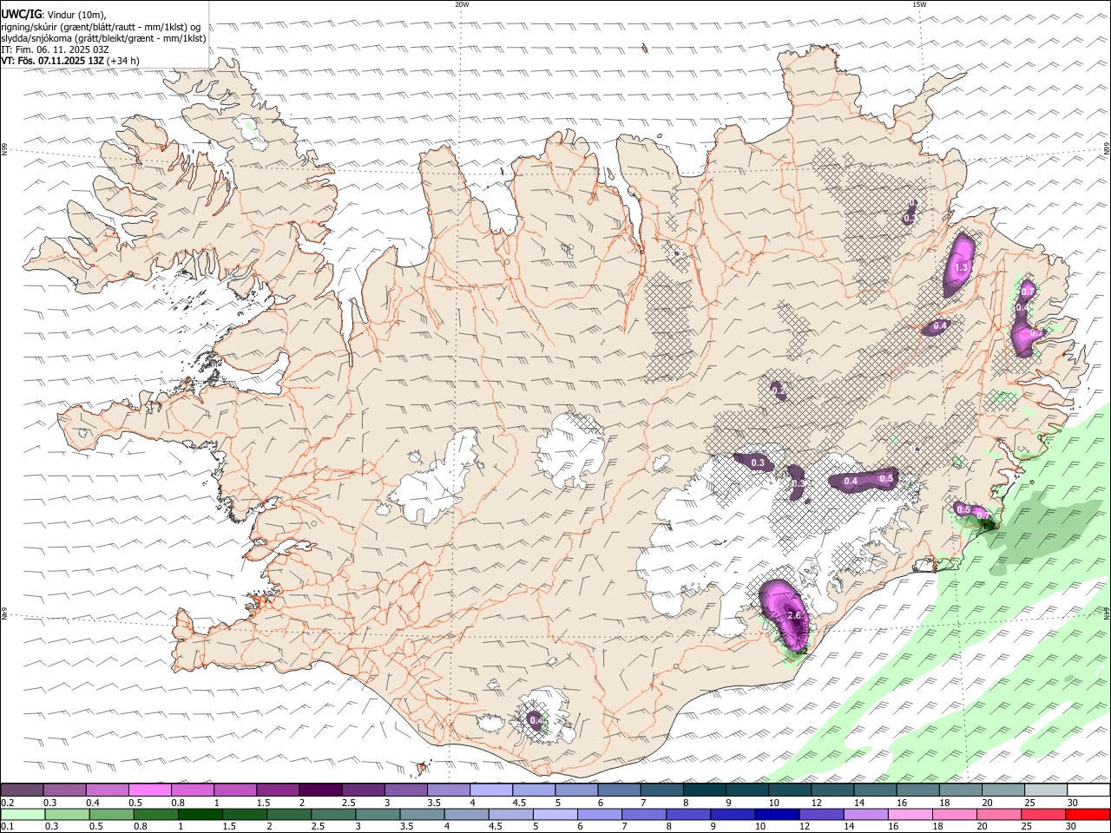Click the 'slydda/snjókoma' legend description line
The image size is (1111, 833).
pos(103,38)
